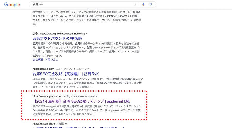Viewport: 232px width, 128px height.
Task: Open applemint result 台湾 SEO必勝 8ステップ
Action: coord(82,101)
